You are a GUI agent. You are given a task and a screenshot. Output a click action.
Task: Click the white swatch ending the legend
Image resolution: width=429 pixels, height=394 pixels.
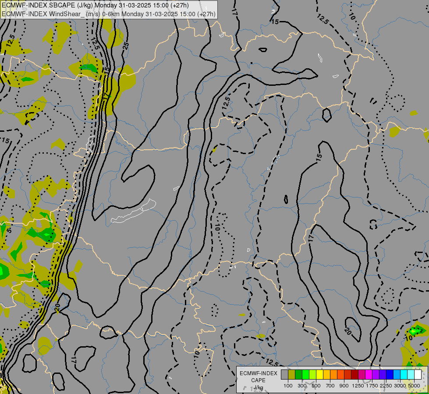(418, 375)
